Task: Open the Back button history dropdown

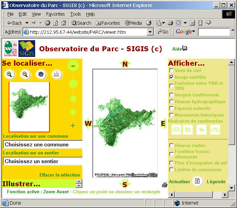Action: [x=27, y=23]
